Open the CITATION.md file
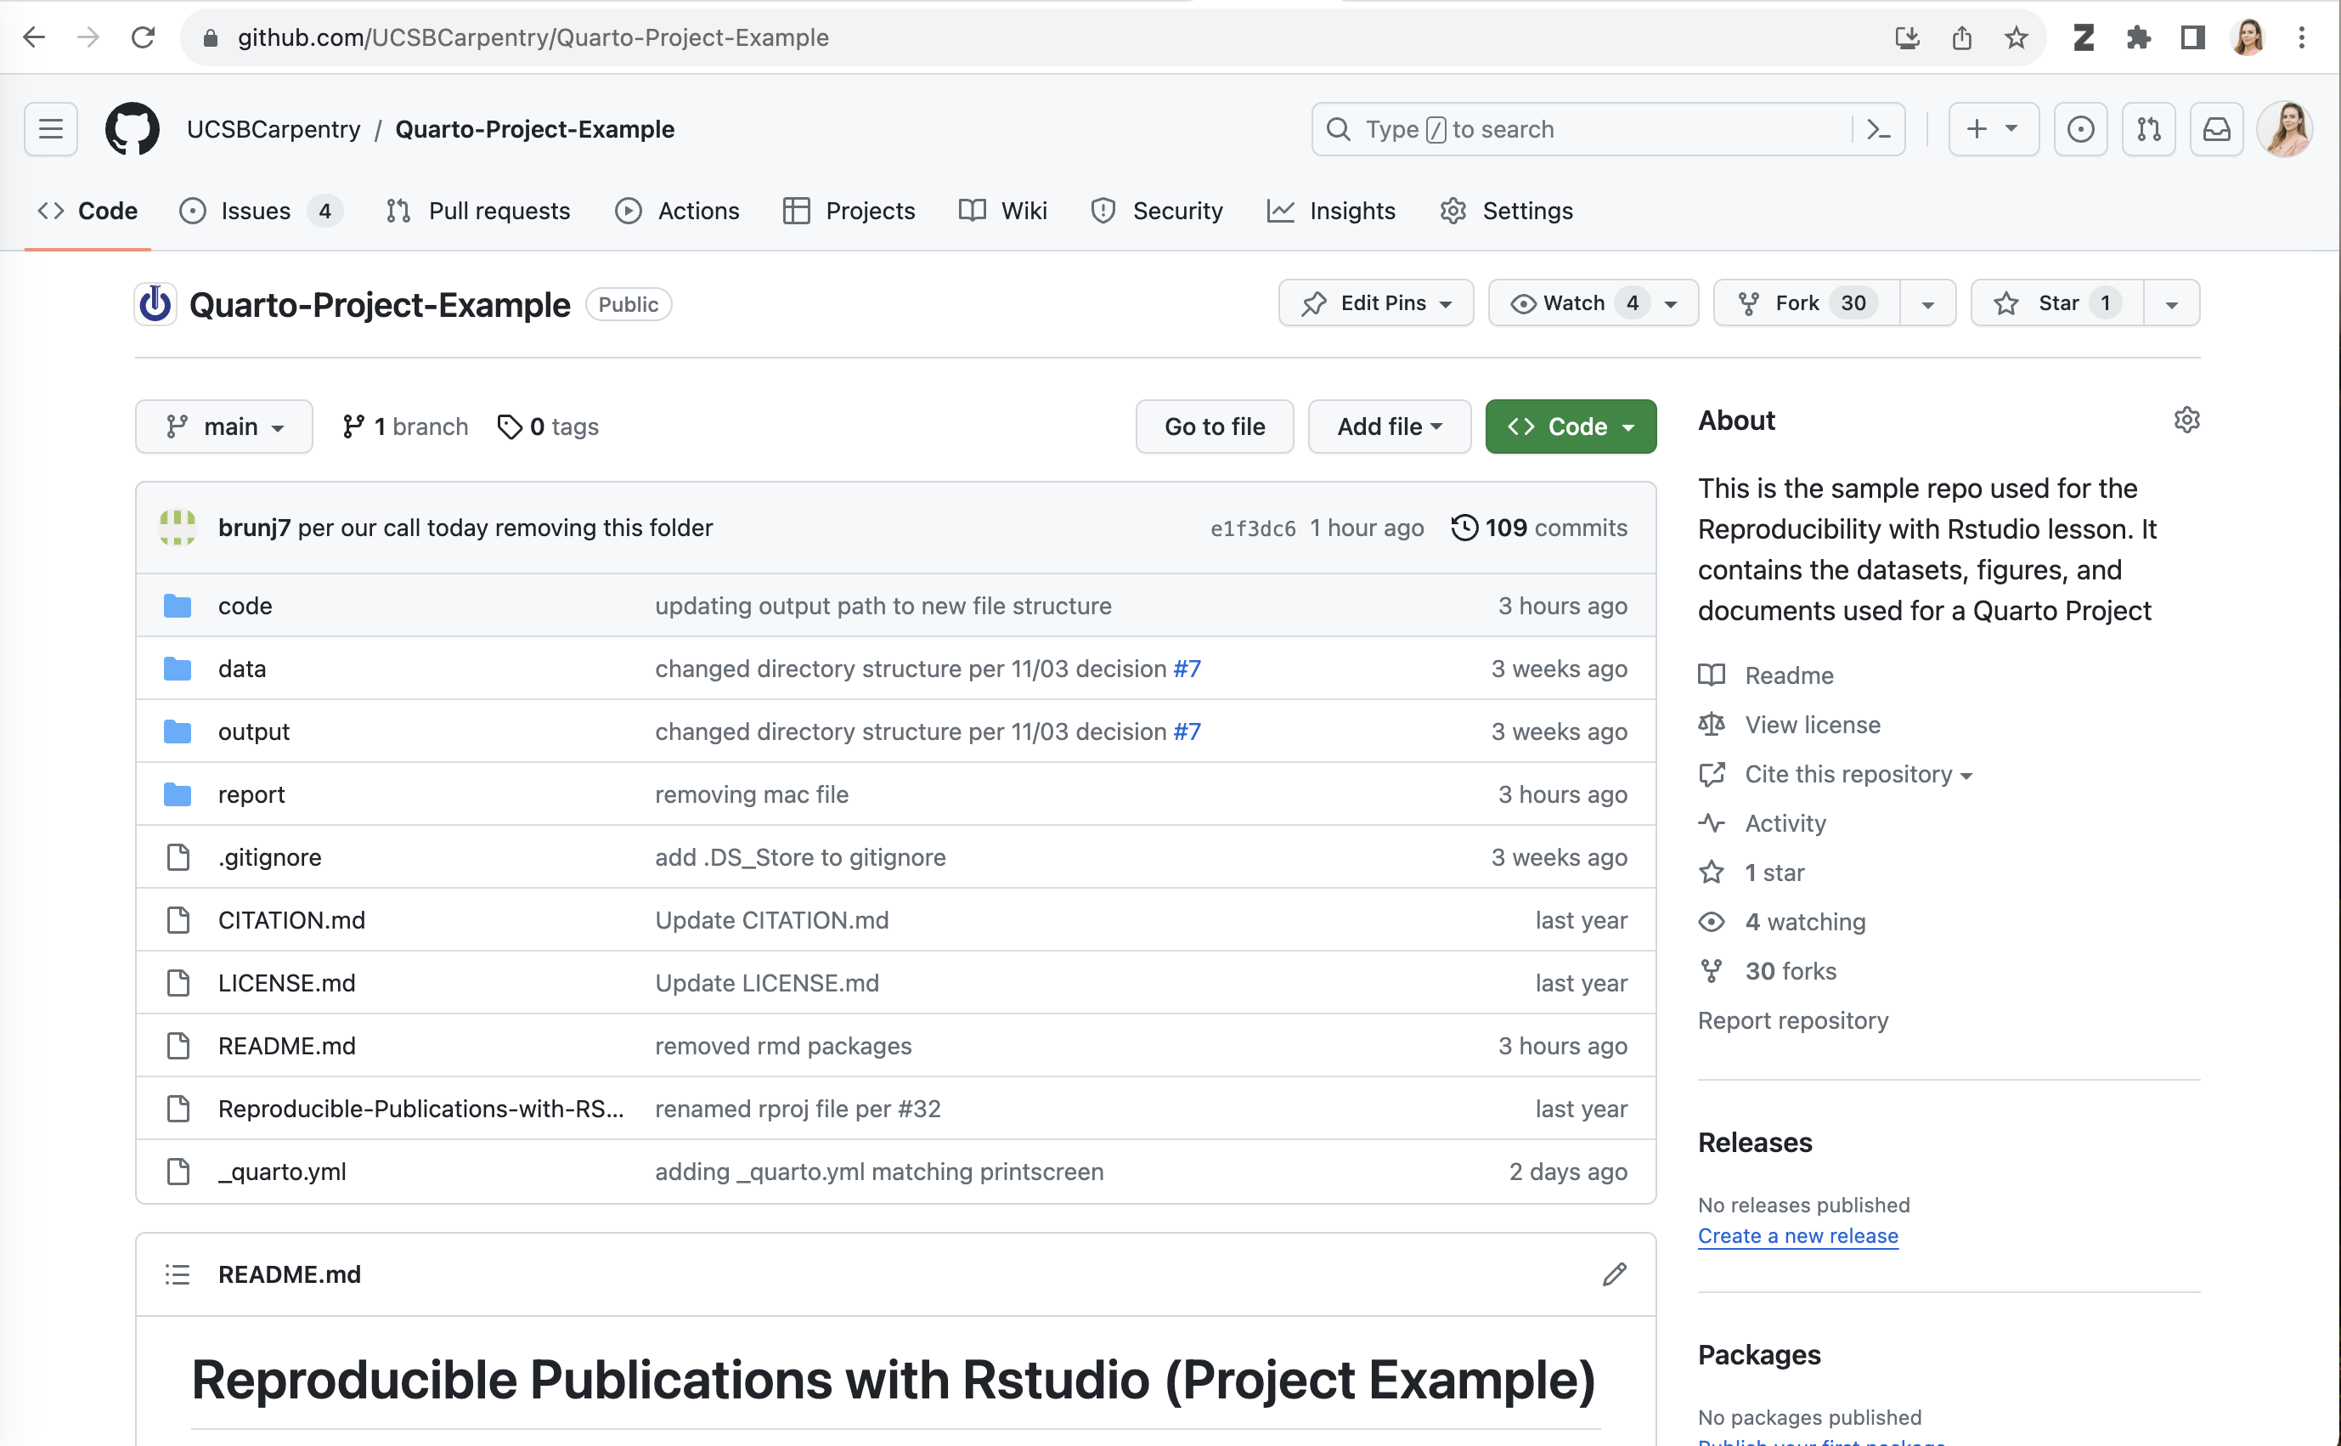 (x=291, y=920)
